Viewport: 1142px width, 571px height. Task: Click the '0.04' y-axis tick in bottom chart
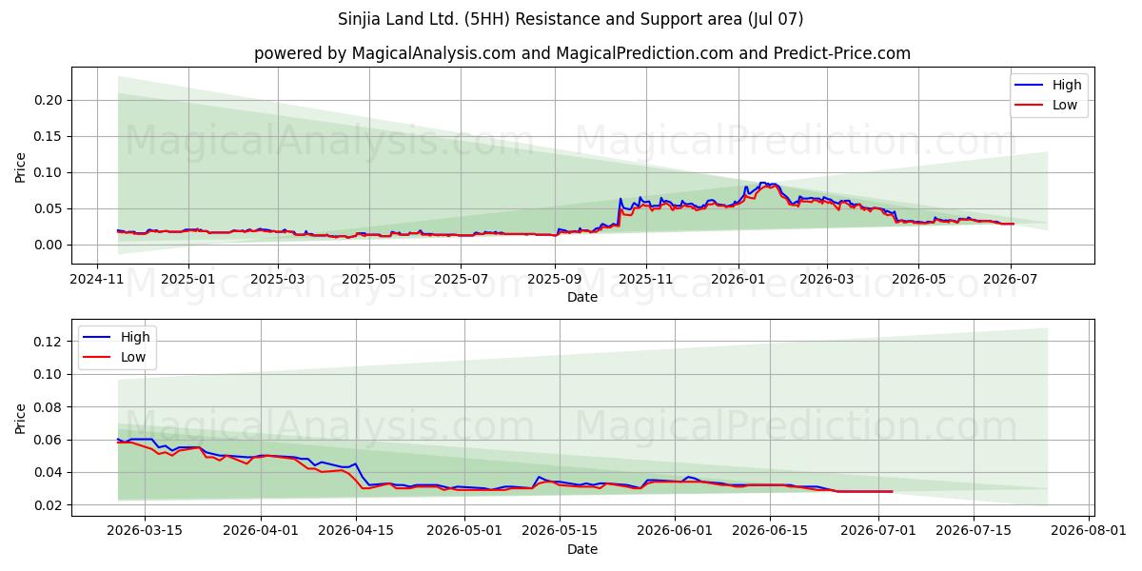click(49, 472)
